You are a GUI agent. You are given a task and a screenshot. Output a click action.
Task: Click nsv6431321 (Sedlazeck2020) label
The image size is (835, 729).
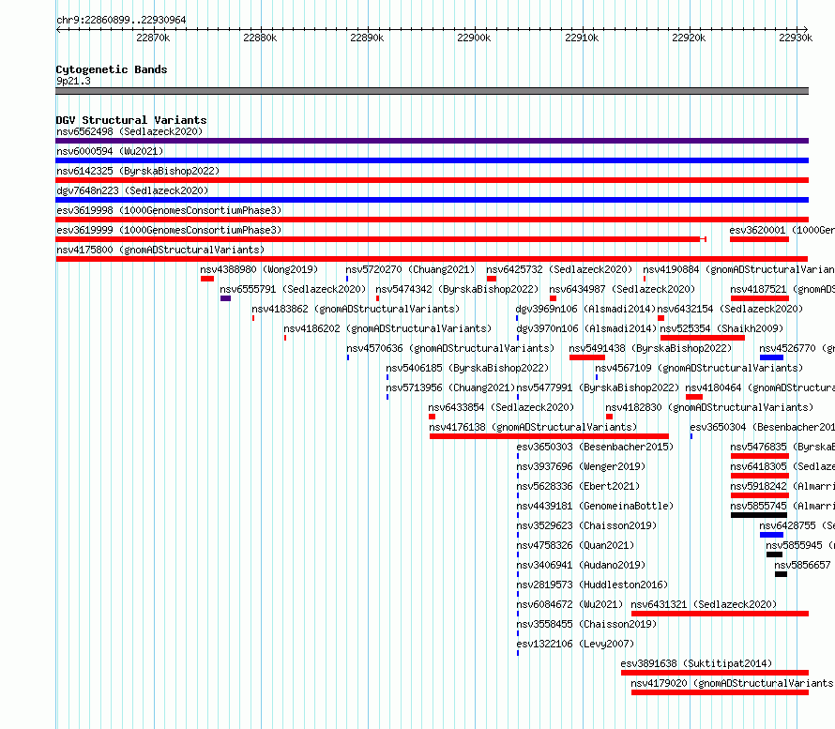704,604
